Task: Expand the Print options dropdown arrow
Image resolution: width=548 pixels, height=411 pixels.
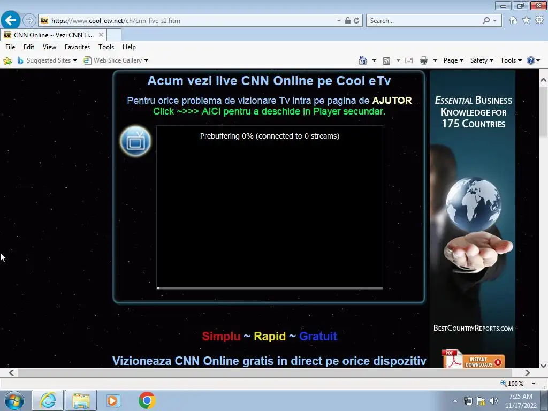Action: (x=435, y=61)
